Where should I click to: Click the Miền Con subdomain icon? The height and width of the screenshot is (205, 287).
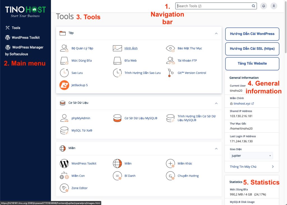(x=64, y=176)
